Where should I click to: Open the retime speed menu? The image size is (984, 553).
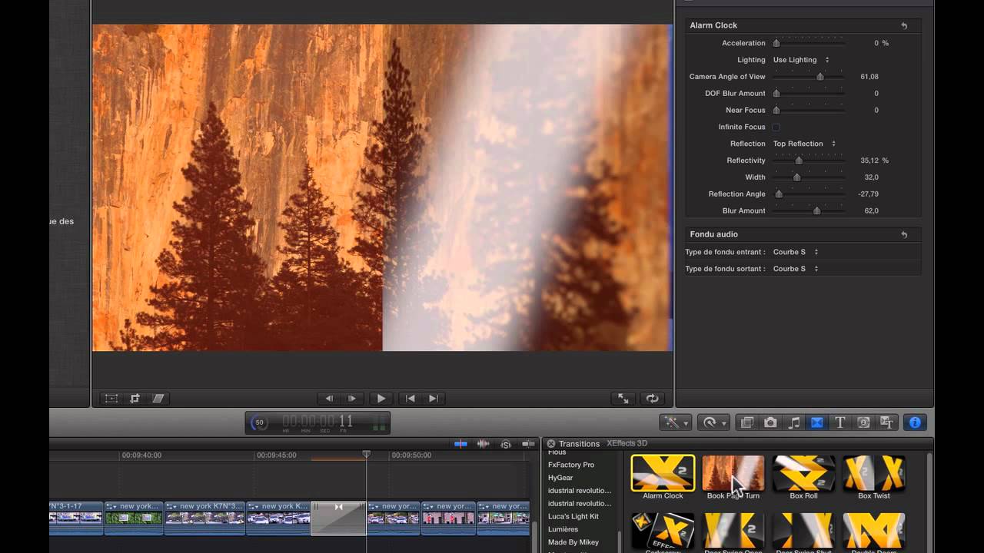pyautogui.click(x=713, y=422)
